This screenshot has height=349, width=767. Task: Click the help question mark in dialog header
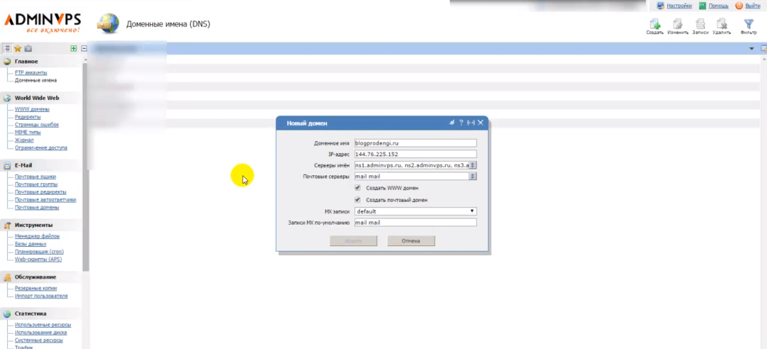461,123
